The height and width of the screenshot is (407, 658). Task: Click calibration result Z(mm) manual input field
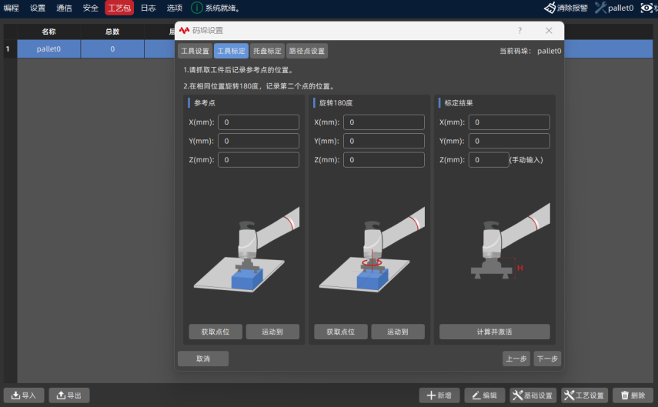pyautogui.click(x=489, y=160)
